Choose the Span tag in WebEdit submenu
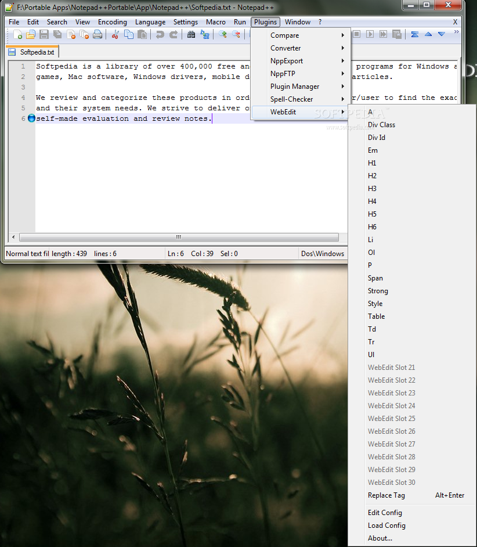This screenshot has height=547, width=477. click(412, 278)
